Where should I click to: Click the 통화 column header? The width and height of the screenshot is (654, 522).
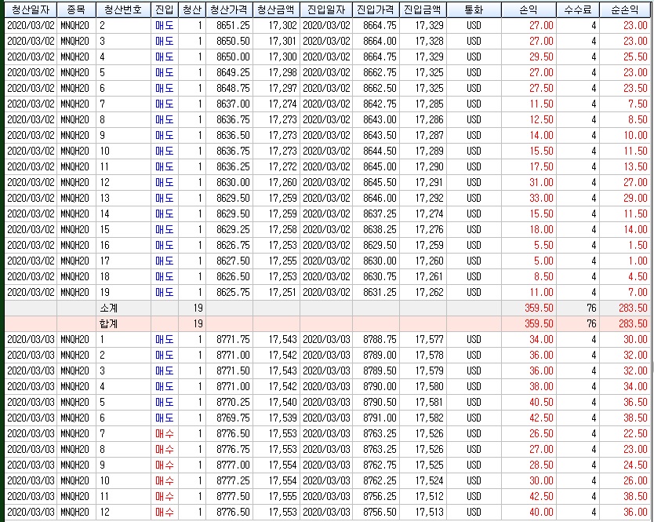click(x=474, y=9)
